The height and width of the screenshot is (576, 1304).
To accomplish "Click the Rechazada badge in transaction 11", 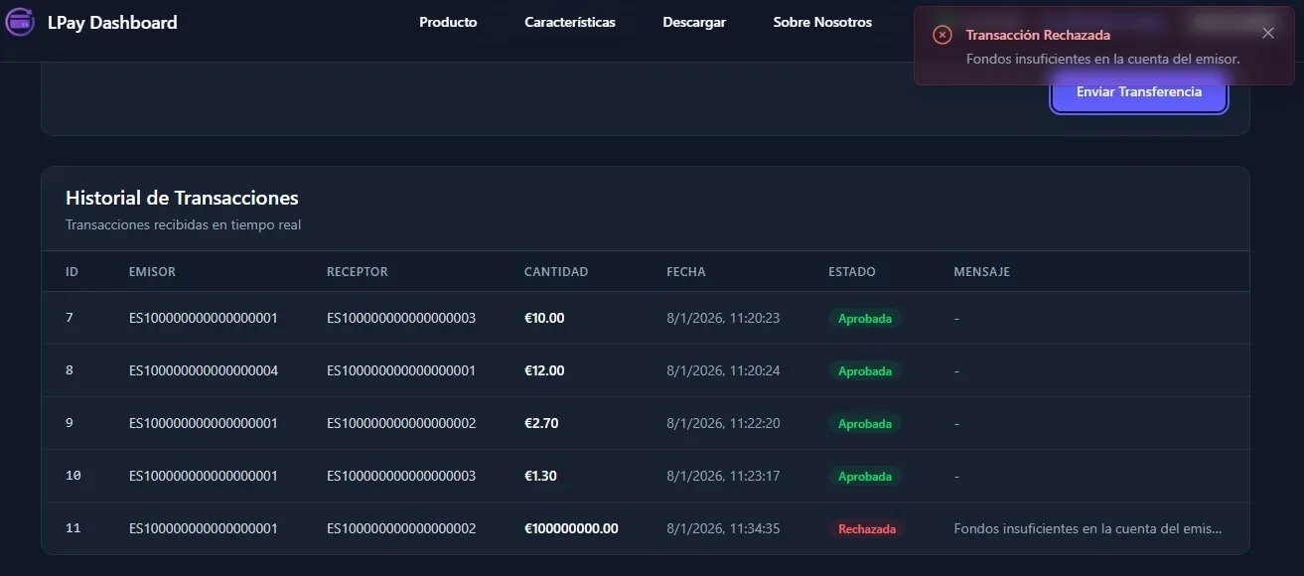I will (867, 529).
